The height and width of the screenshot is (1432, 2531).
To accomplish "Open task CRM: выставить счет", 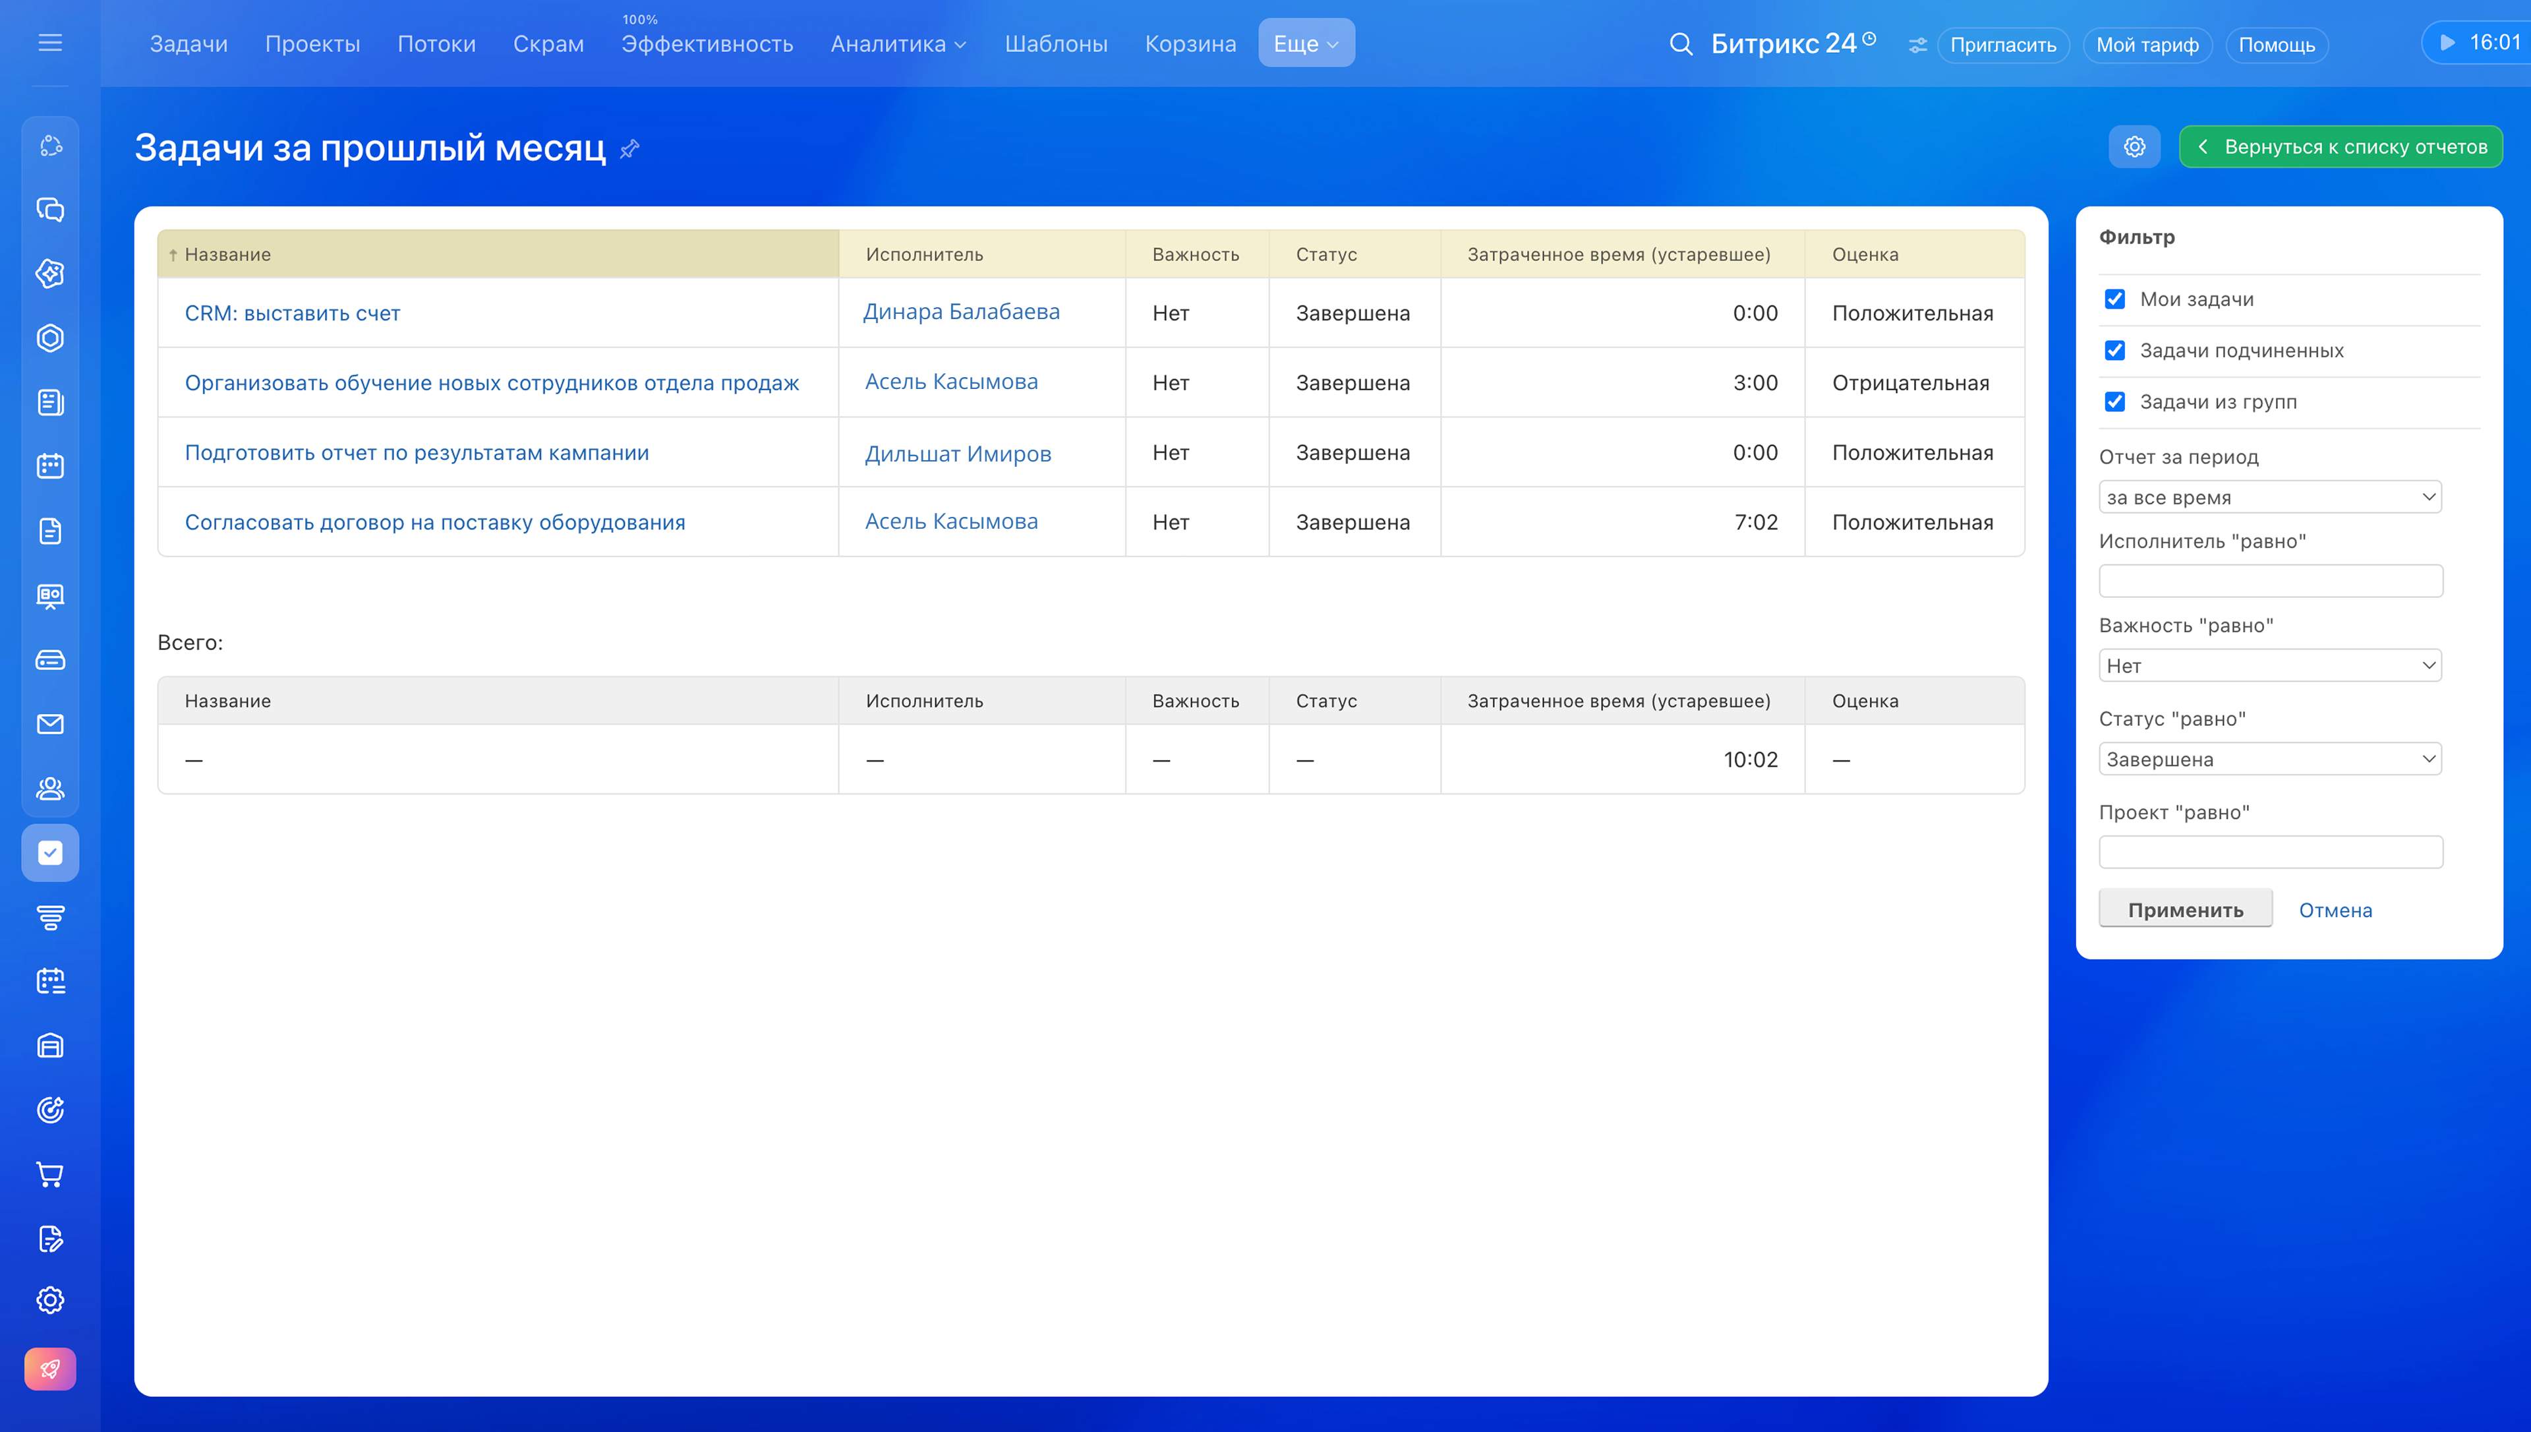I will tap(292, 314).
